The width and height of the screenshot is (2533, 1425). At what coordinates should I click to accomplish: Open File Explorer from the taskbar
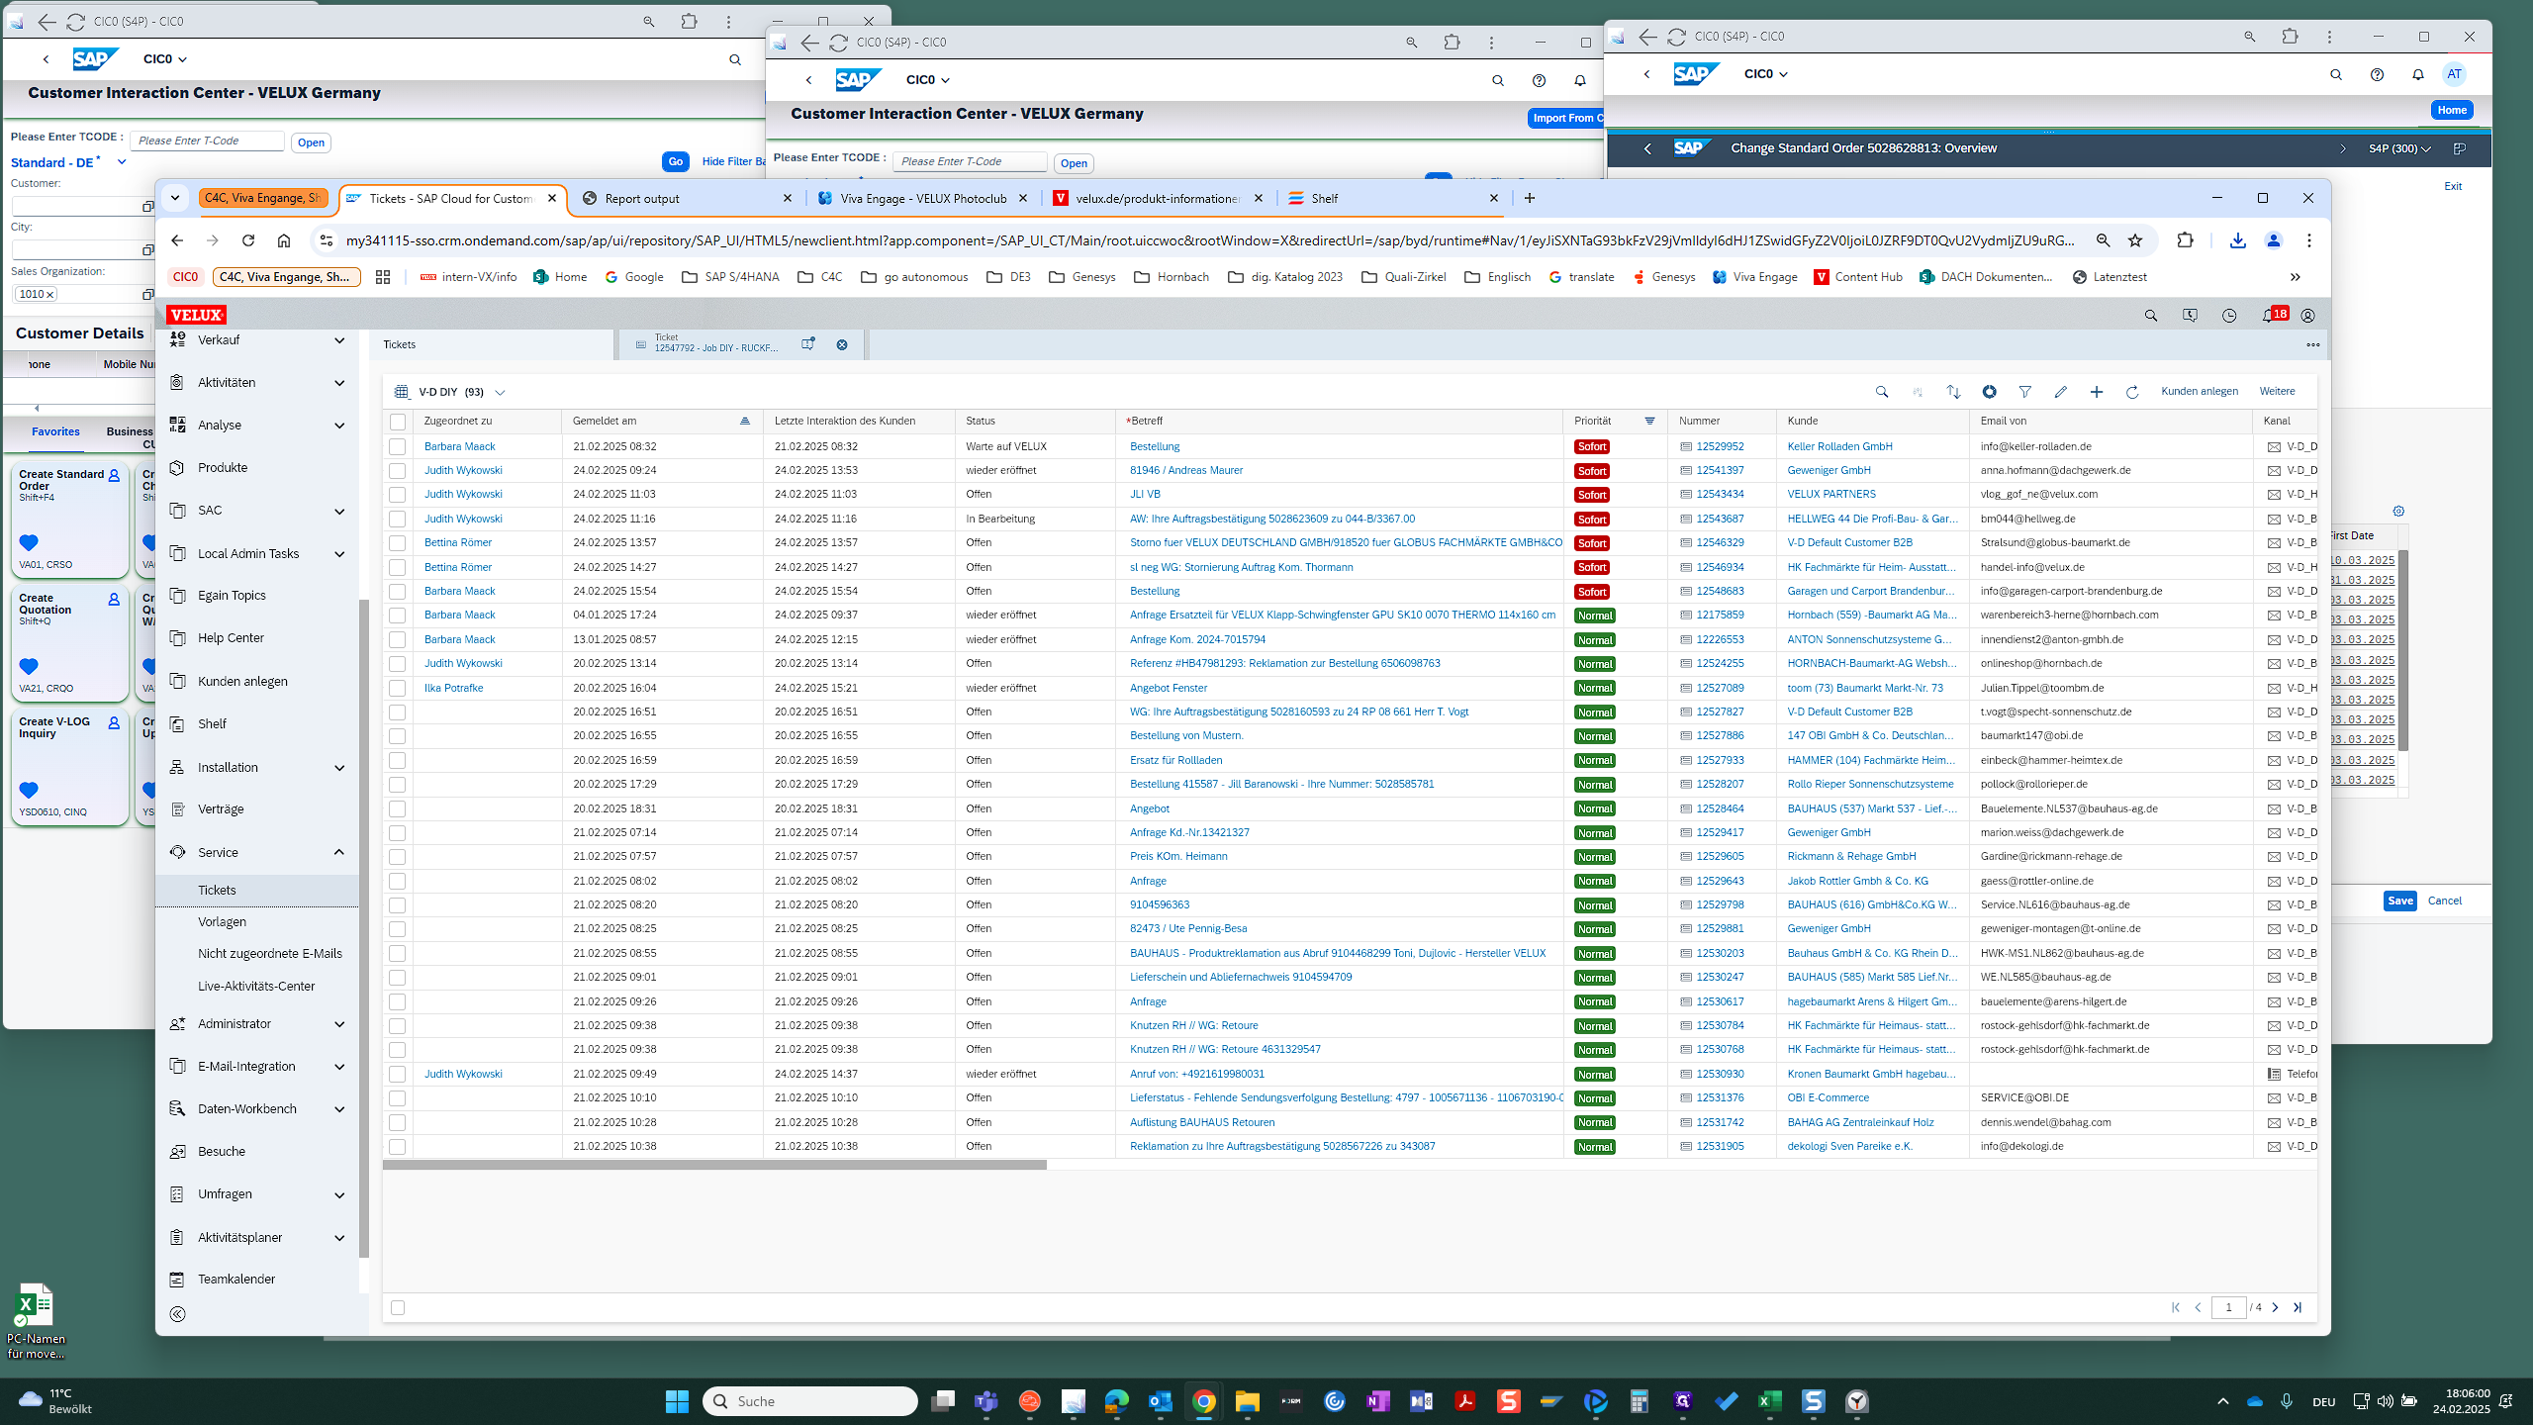point(1247,1401)
